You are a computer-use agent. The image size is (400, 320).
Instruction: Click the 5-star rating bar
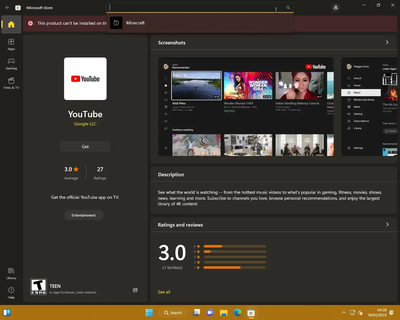(235, 246)
